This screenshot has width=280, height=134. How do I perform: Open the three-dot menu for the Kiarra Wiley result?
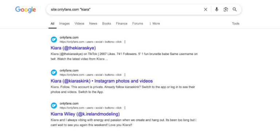125,108
